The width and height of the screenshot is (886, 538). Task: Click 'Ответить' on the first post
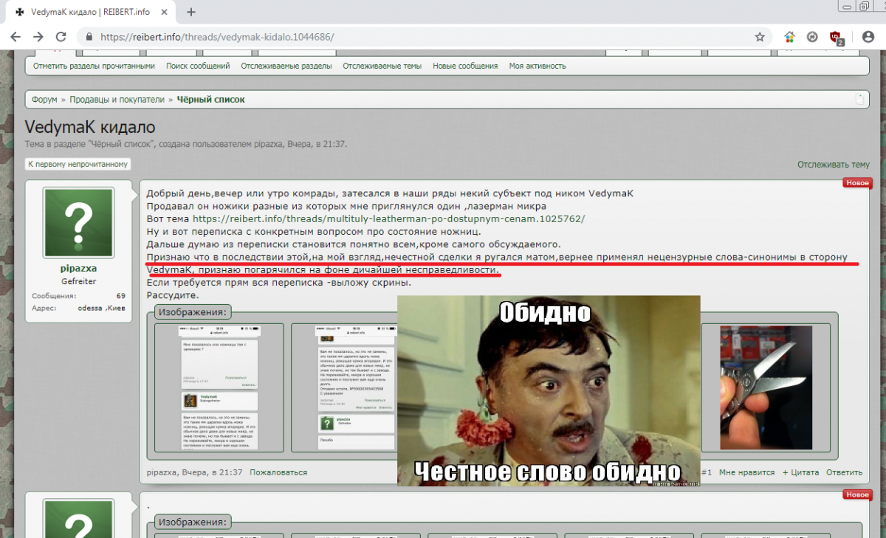tap(844, 472)
